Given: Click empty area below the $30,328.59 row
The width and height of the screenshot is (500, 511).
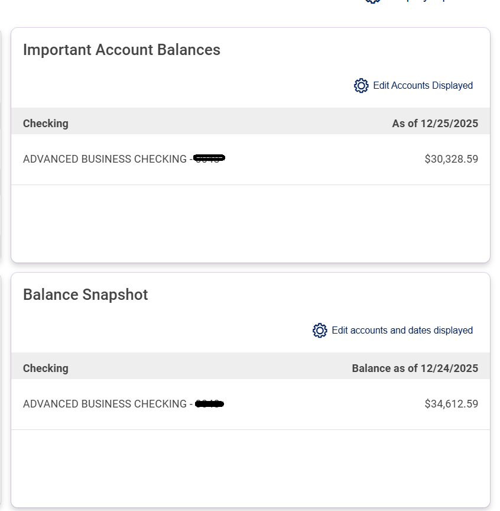Looking at the screenshot, I should coord(251,222).
